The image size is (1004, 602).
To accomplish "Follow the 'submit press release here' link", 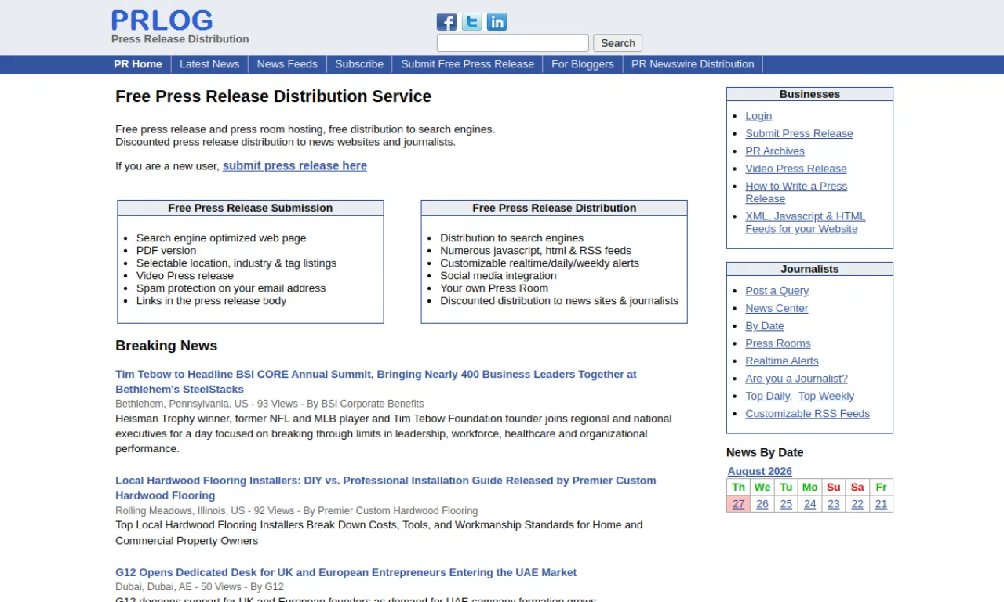I will tap(295, 165).
